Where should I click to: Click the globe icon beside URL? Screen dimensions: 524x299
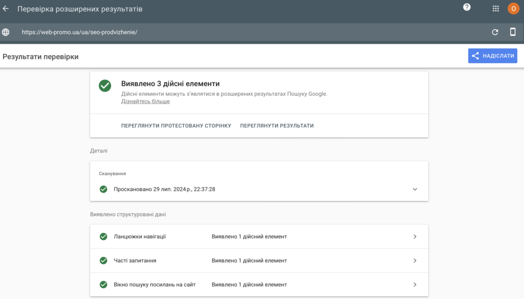point(6,32)
